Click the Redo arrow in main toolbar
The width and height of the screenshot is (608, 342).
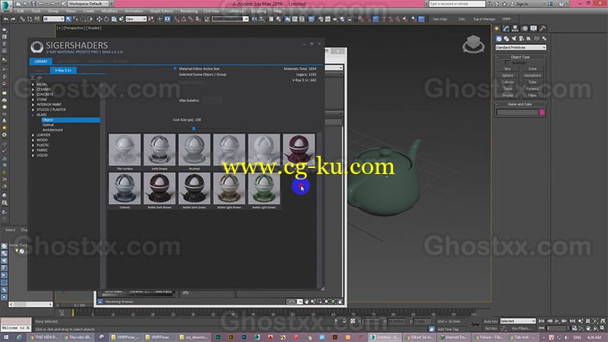coord(14,18)
